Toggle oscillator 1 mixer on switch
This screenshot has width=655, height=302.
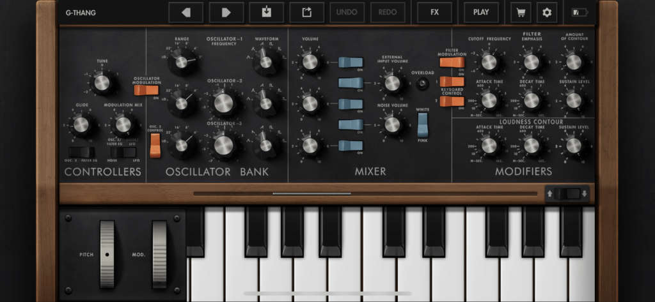coord(351,62)
